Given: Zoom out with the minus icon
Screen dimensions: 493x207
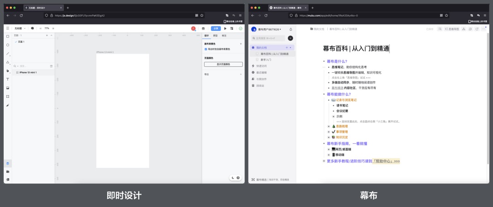Looking at the screenshot, I should pos(41,28).
